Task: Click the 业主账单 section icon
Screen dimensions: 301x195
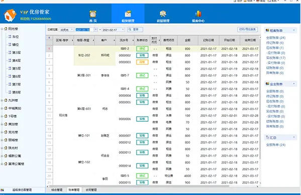Action: pos(267,84)
